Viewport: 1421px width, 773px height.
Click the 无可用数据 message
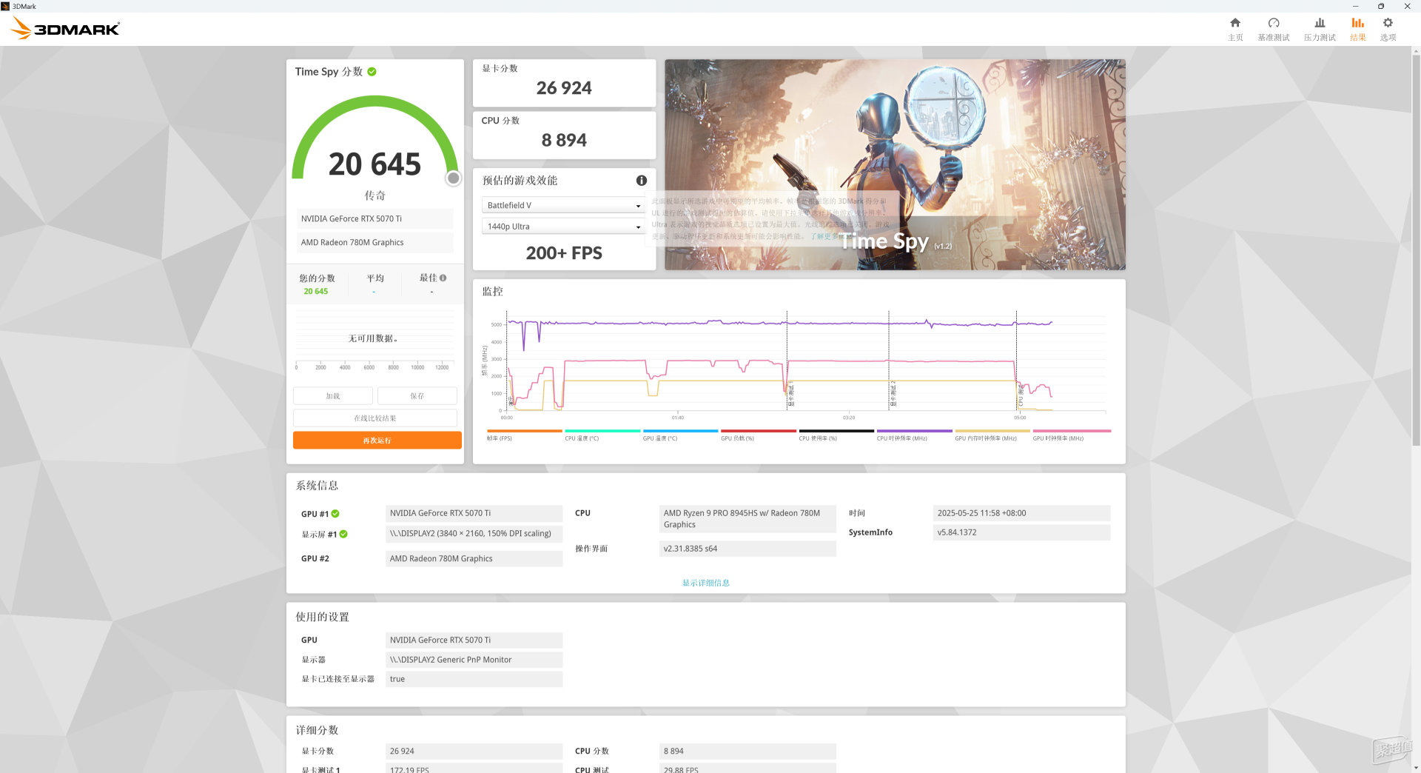tap(373, 338)
